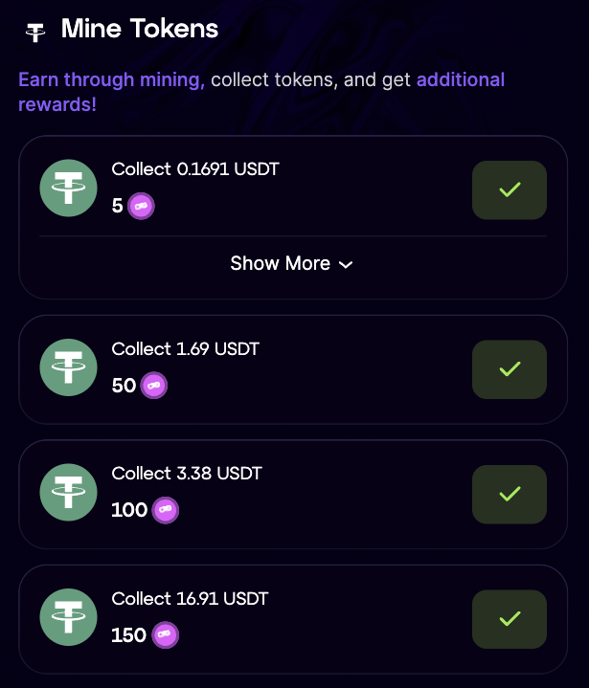Click the Tether icon beside Mine Tokens heading
Image resolution: width=589 pixels, height=688 pixels.
click(35, 32)
